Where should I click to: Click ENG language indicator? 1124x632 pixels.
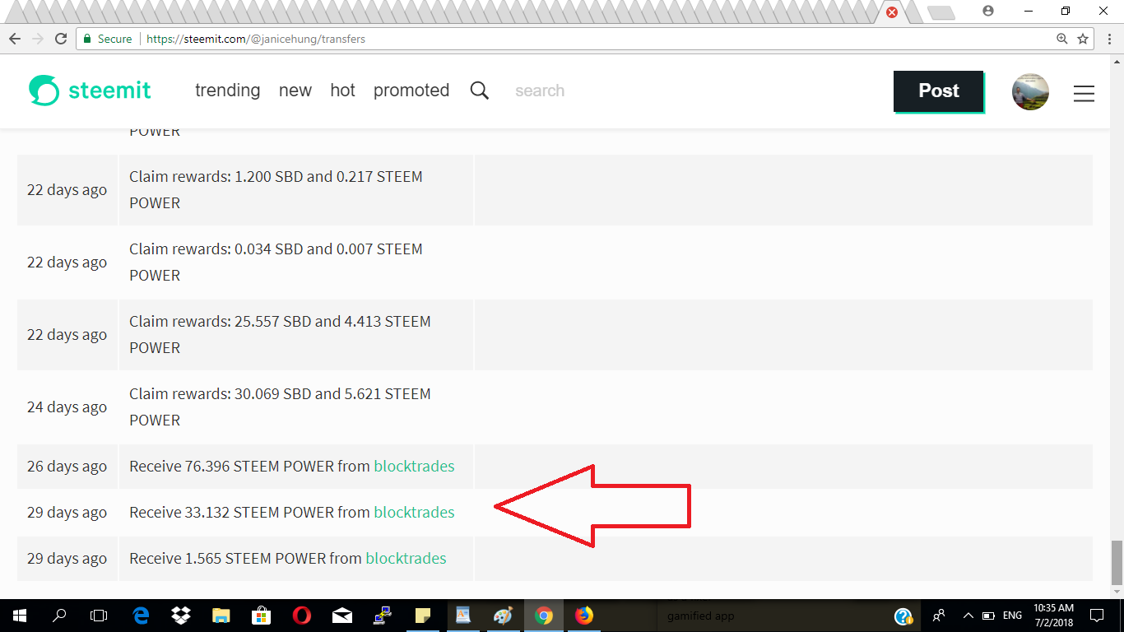point(1012,616)
